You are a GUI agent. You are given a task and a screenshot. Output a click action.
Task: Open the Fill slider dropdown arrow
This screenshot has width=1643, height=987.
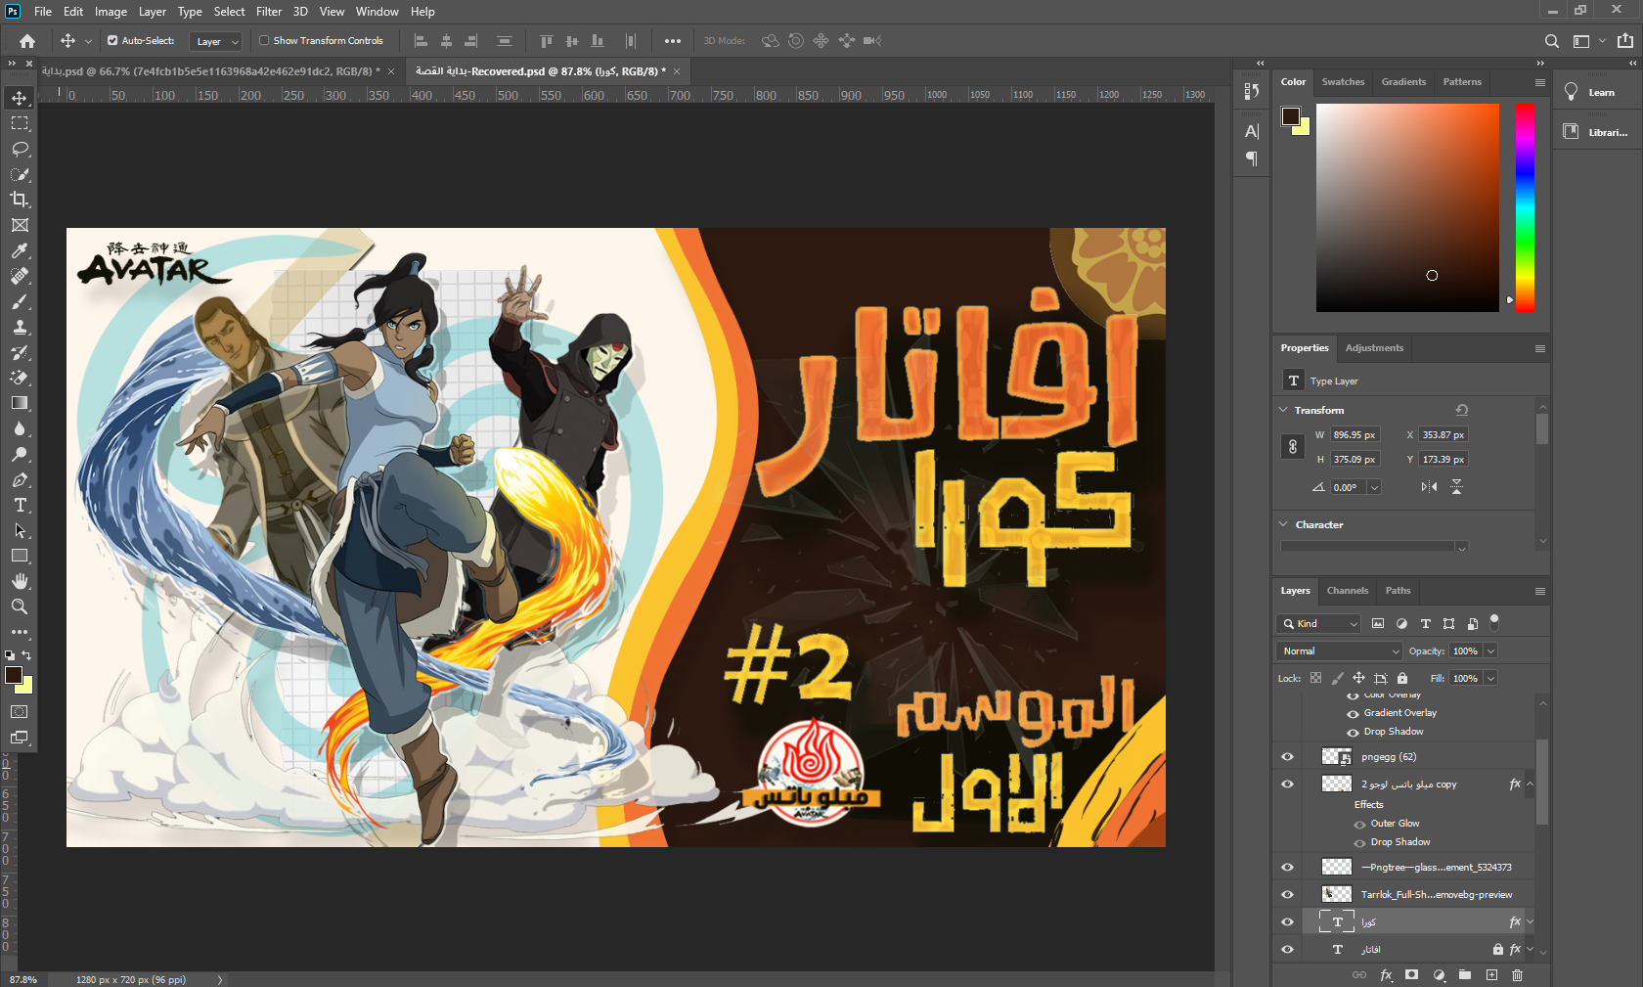(1491, 679)
